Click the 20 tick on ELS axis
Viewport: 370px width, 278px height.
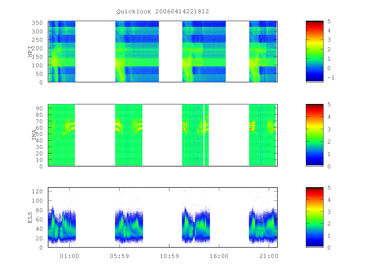pyautogui.click(x=40, y=238)
